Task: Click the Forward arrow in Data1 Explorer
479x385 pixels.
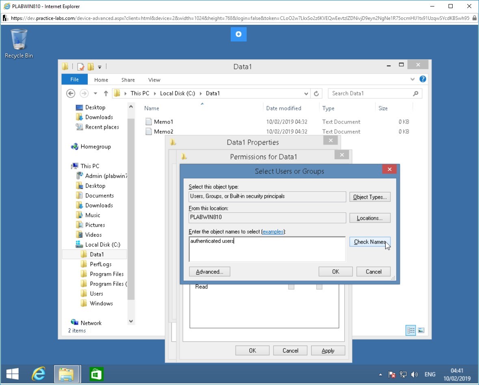Action: click(84, 93)
